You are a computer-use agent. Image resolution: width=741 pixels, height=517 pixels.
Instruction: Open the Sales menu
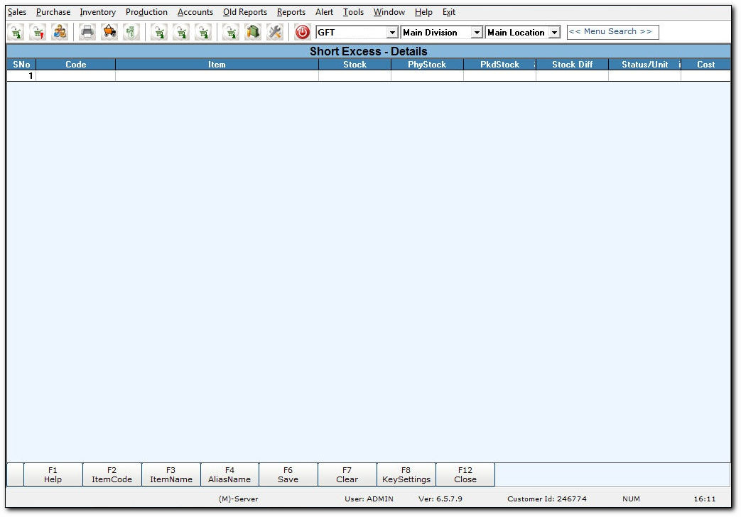[x=17, y=12]
